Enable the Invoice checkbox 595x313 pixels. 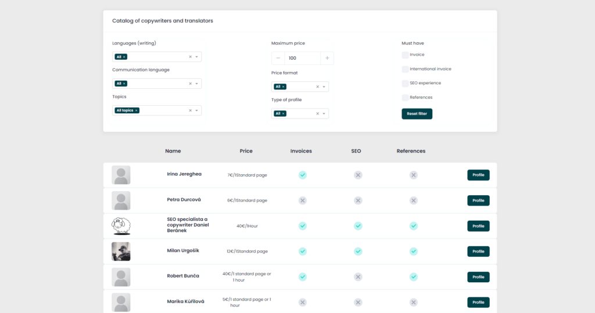tap(405, 55)
